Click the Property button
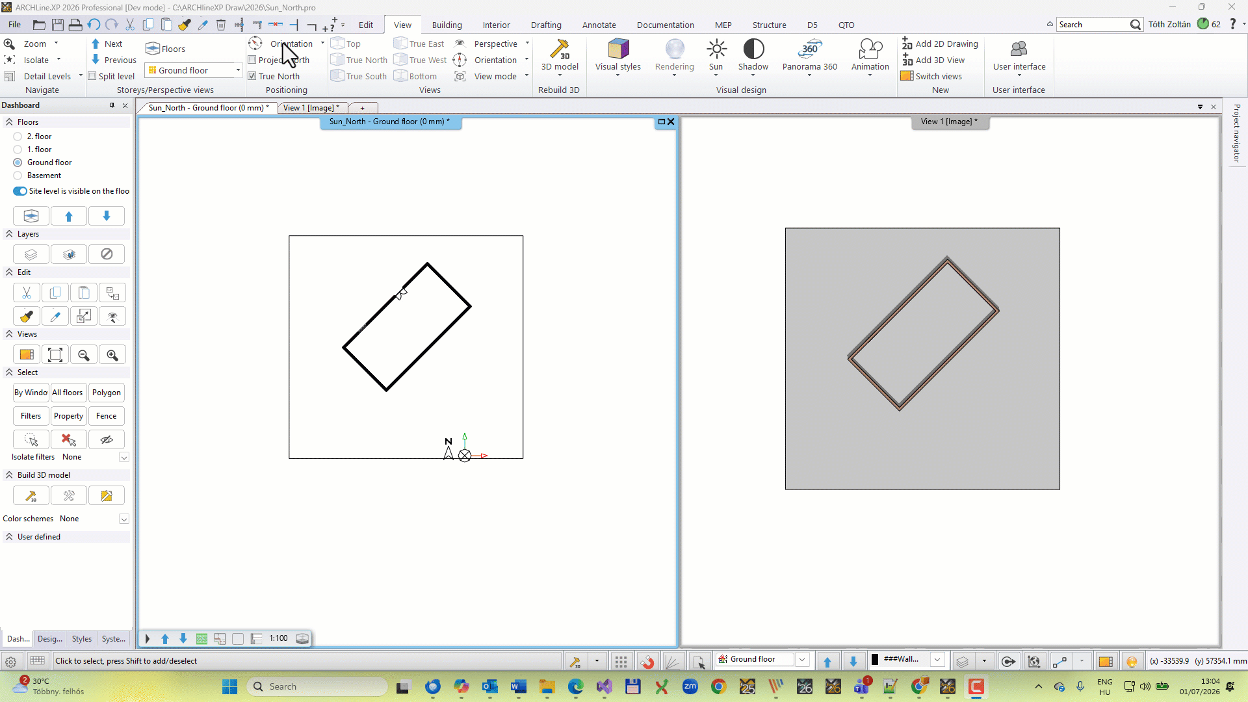Image resolution: width=1248 pixels, height=702 pixels. coord(69,416)
